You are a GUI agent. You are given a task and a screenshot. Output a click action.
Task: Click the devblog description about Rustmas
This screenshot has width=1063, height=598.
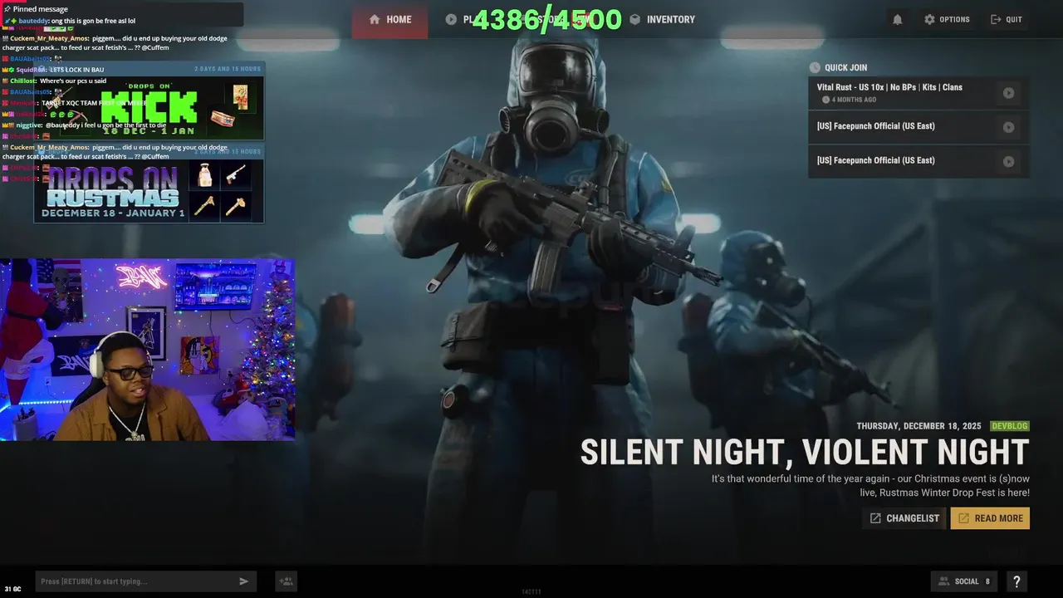(870, 486)
